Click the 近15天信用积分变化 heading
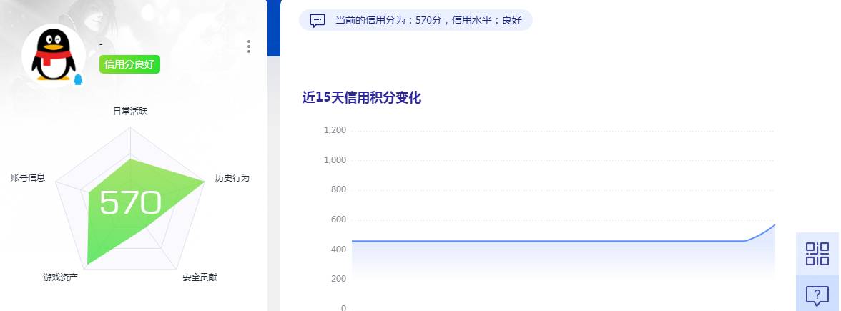The width and height of the screenshot is (841, 311). (x=362, y=97)
